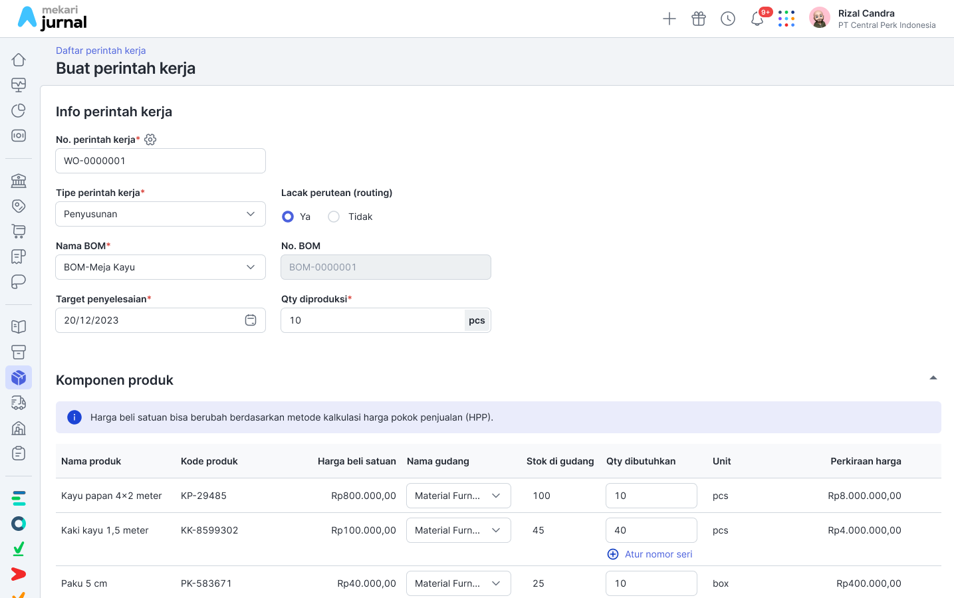This screenshot has width=954, height=598.
Task: Open the notifications bell
Action: (757, 19)
